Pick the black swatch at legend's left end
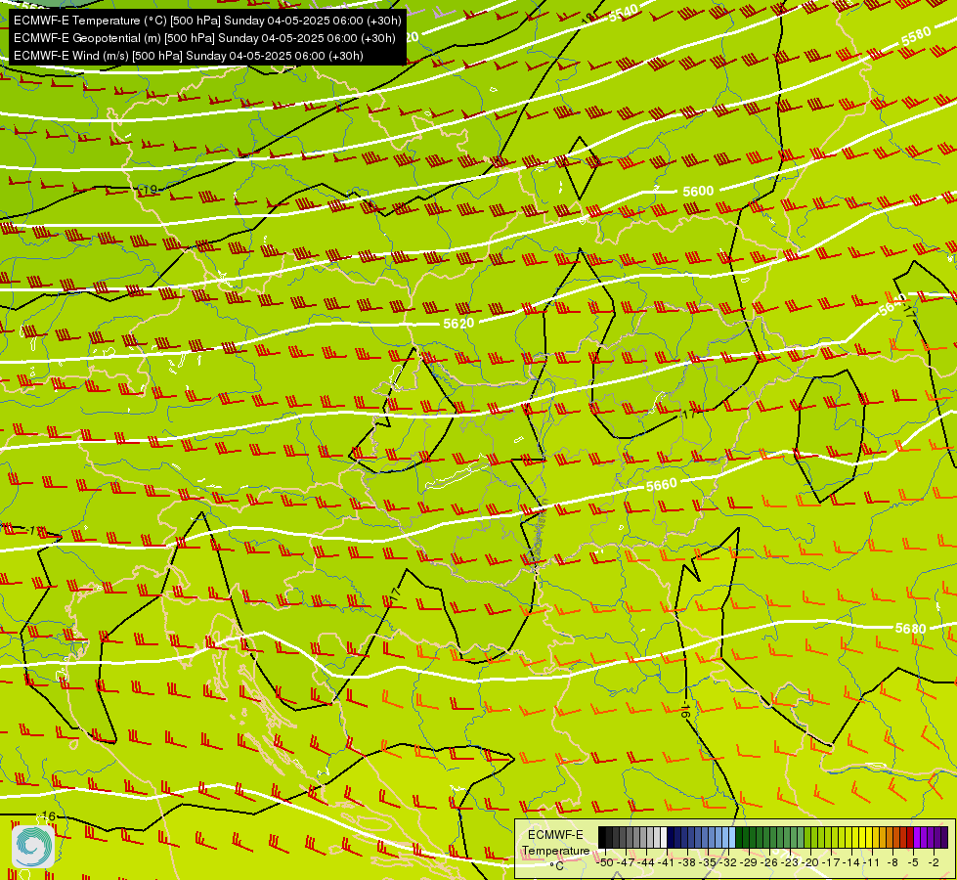Image resolution: width=957 pixels, height=880 pixels. (x=602, y=837)
